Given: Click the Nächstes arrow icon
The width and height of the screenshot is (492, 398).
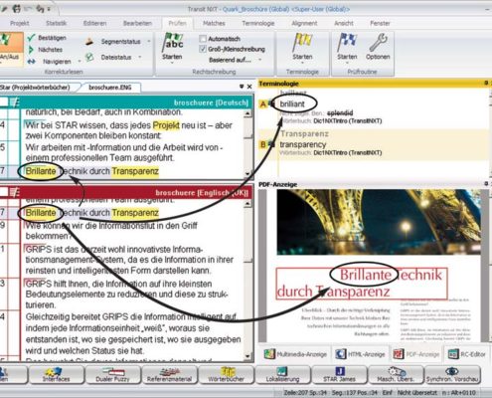Looking at the screenshot, I should pos(31,50).
